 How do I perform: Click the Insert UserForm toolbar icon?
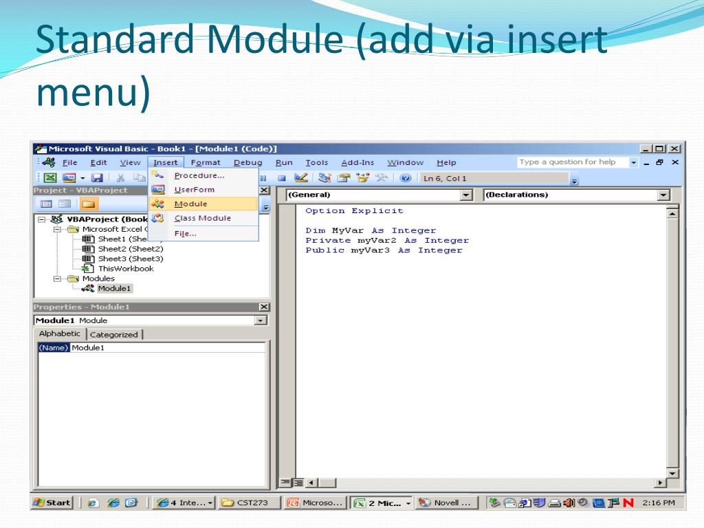[69, 178]
